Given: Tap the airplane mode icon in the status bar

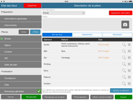Looking at the screenshot, I should click(1, 1).
